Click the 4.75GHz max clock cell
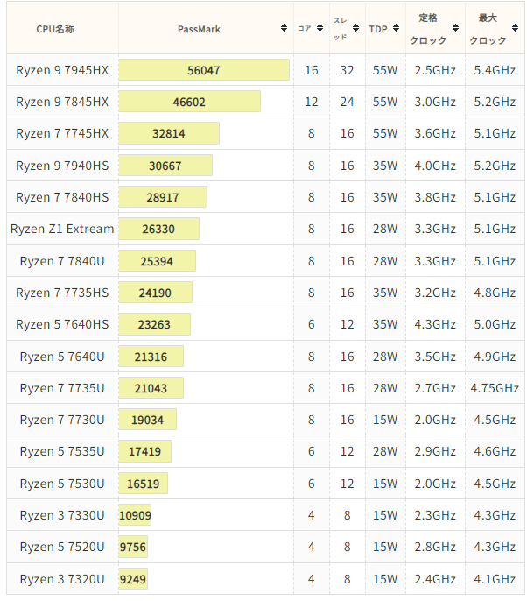Screen dimensions: 527x601 (x=494, y=388)
